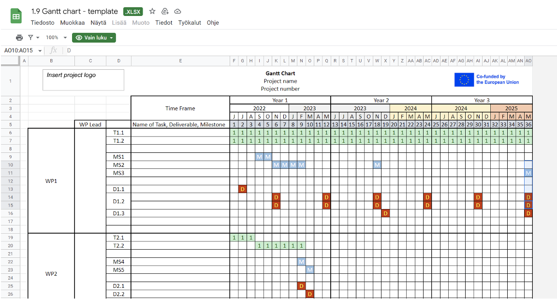The width and height of the screenshot is (557, 299).
Task: Star the Gantt chart spreadsheet
Action: coord(152,11)
